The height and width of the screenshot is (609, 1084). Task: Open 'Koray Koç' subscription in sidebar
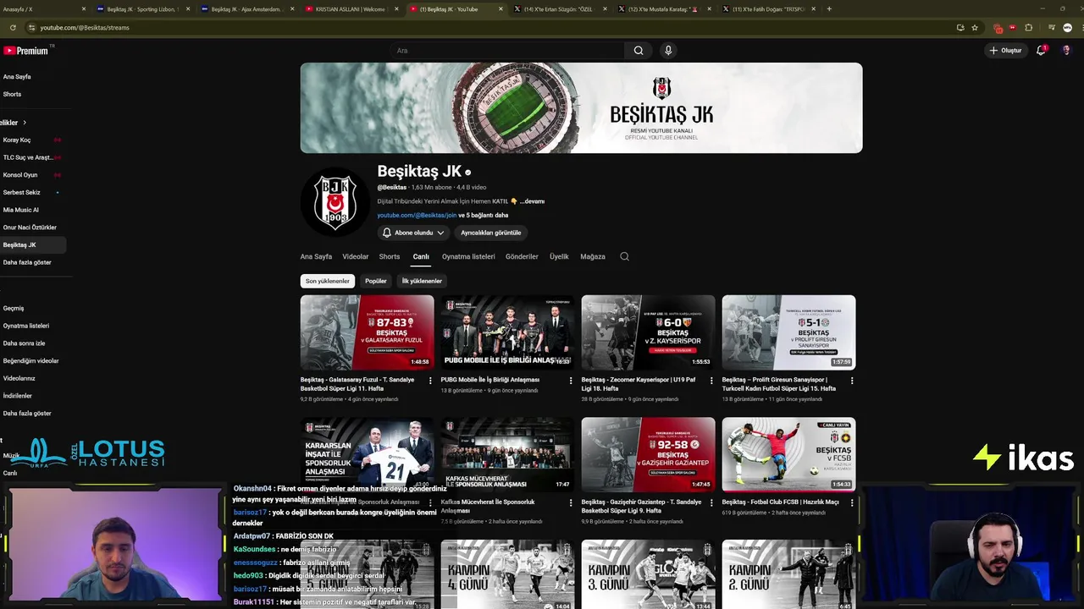point(17,140)
